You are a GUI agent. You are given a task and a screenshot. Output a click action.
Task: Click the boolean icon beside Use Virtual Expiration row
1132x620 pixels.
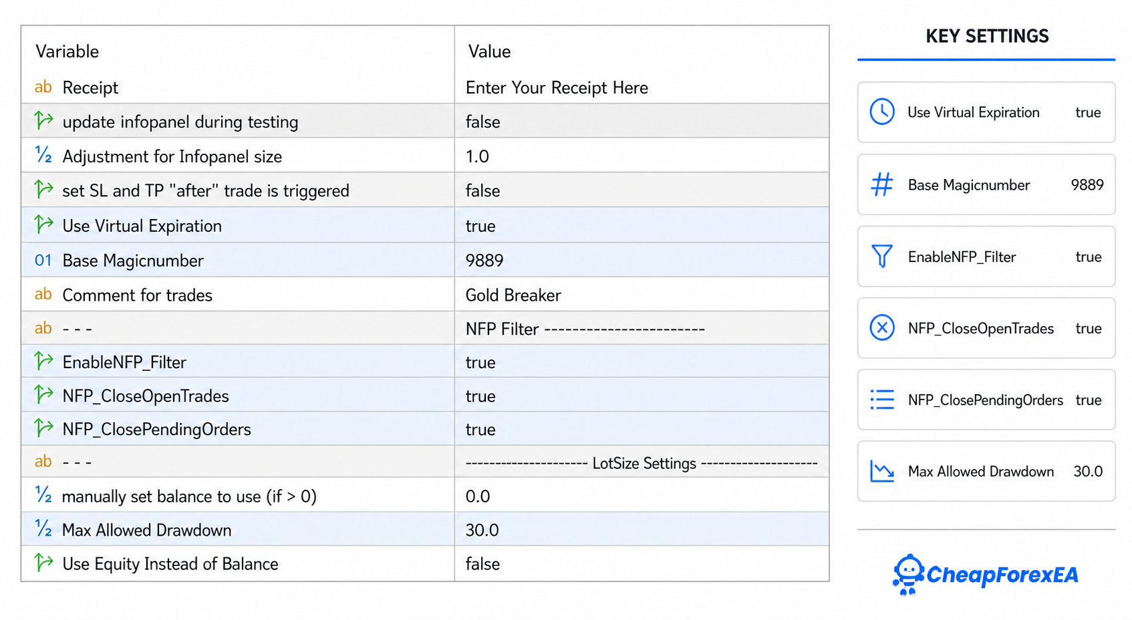pyautogui.click(x=44, y=224)
